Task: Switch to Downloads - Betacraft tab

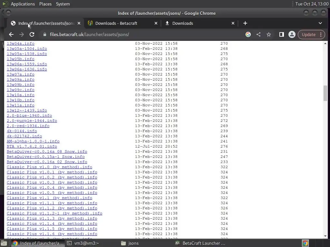Action: click(122, 23)
